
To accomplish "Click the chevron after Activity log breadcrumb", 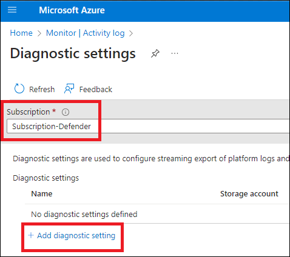I will click(x=131, y=33).
